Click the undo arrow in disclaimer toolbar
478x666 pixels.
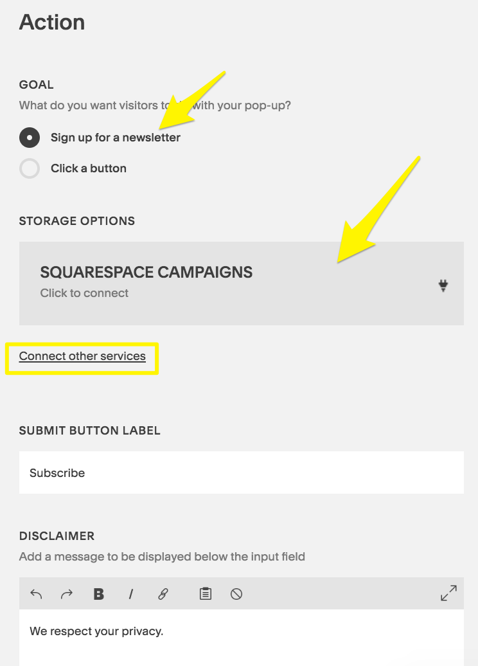coord(36,594)
